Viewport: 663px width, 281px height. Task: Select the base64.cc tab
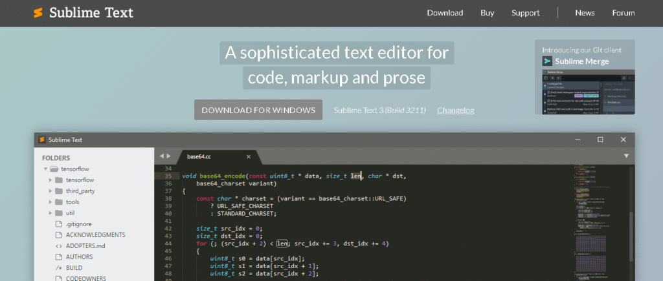coord(219,156)
